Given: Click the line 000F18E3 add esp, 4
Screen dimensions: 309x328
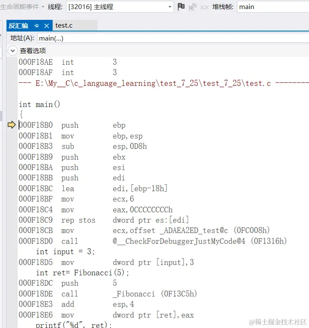Looking at the screenshot, I should (76, 304).
